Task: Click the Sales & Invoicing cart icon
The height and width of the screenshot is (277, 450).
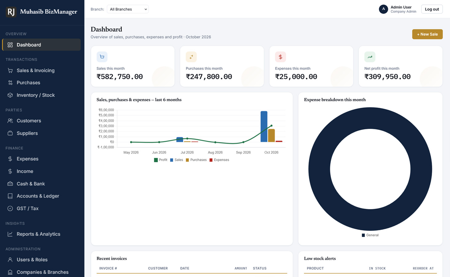Action: coord(10,70)
